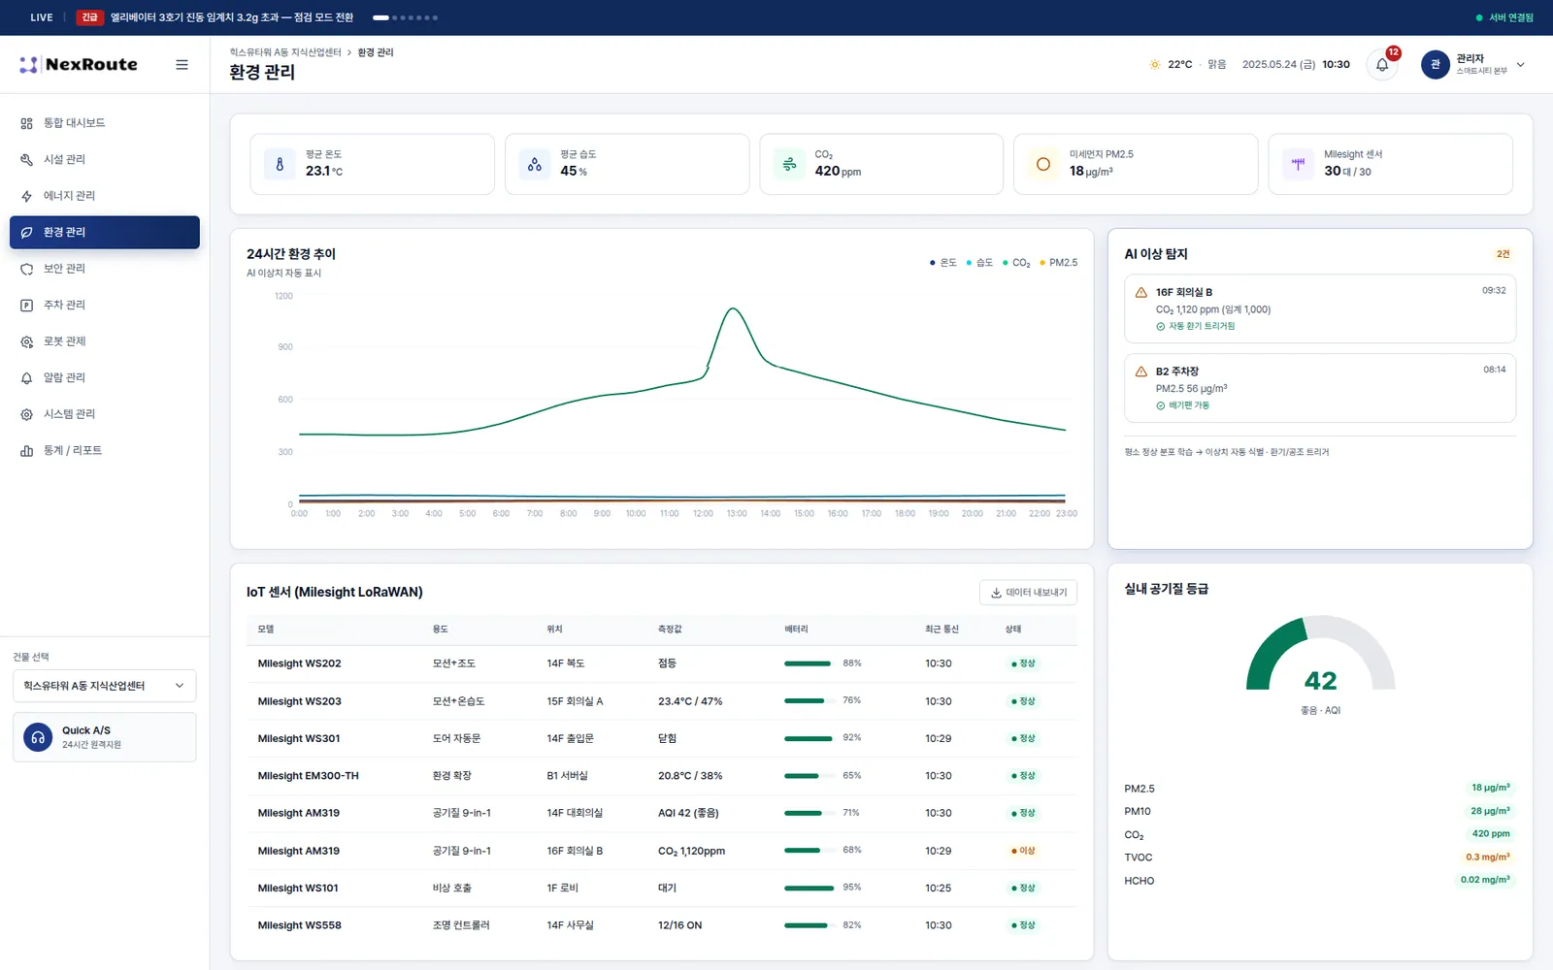The image size is (1553, 970).
Task: Click the notification bell icon
Action: pyautogui.click(x=1382, y=65)
